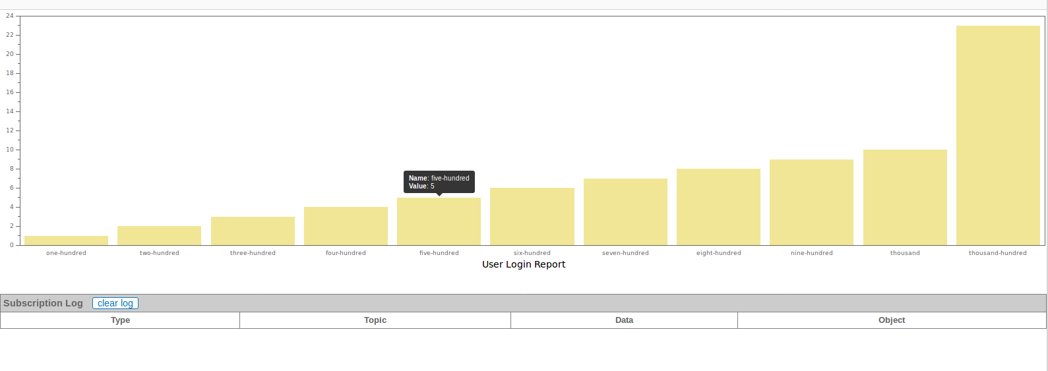Click the Type column header
The image size is (1048, 371).
(x=120, y=320)
